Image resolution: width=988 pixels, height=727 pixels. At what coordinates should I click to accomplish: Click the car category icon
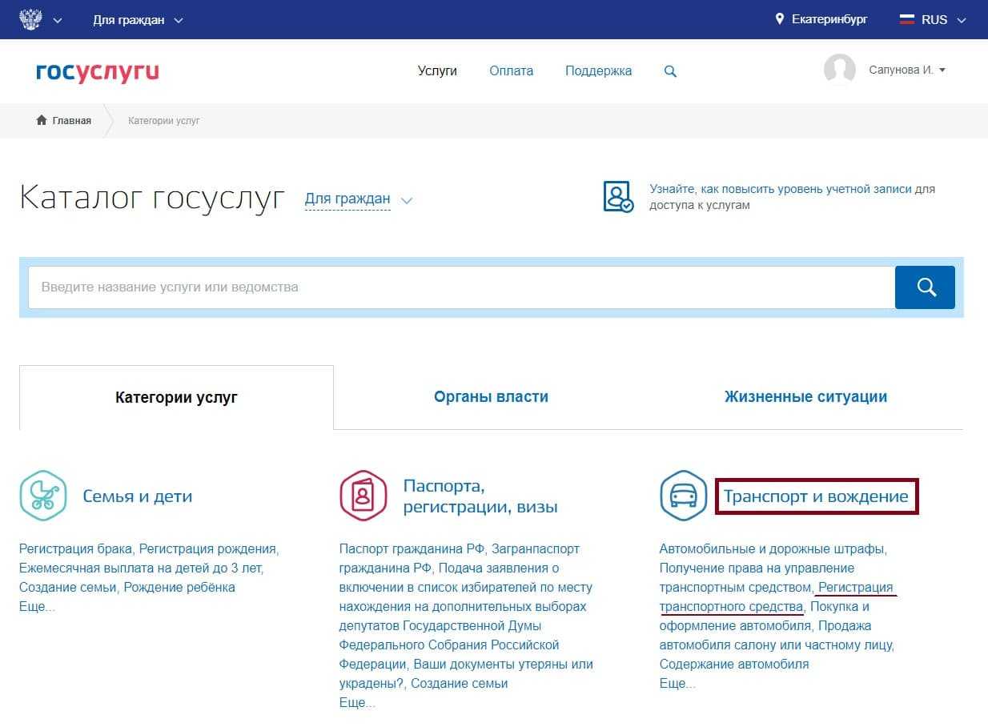click(683, 496)
